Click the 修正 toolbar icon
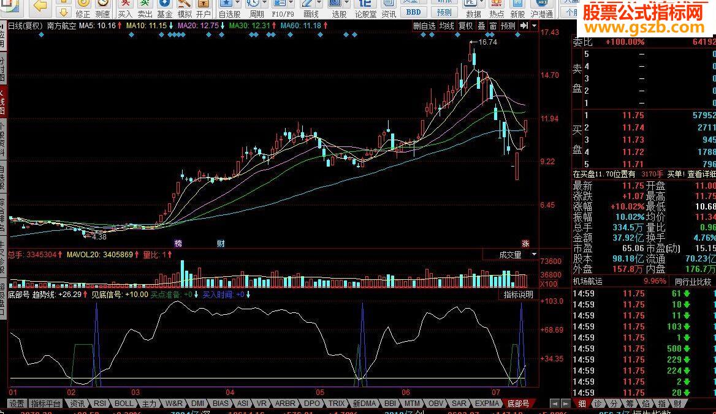716x414 pixels. (x=83, y=8)
